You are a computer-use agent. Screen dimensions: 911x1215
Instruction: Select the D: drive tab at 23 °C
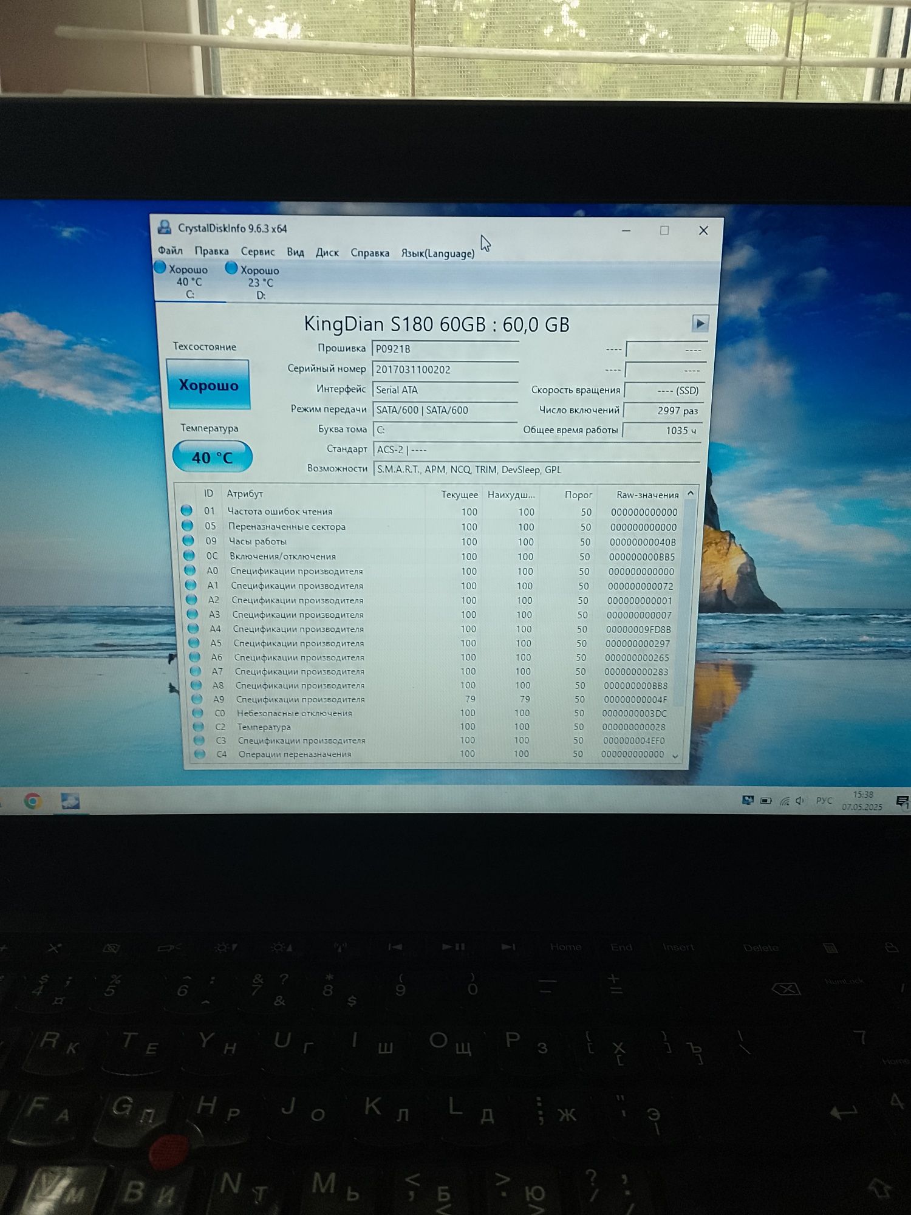point(260,282)
